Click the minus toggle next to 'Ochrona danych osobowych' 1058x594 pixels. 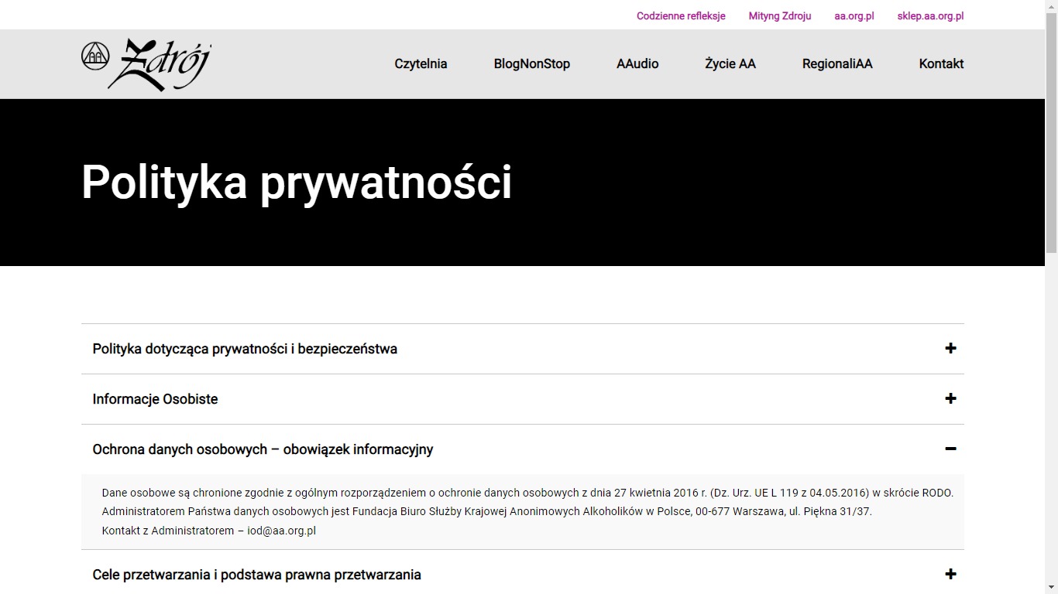coord(950,449)
